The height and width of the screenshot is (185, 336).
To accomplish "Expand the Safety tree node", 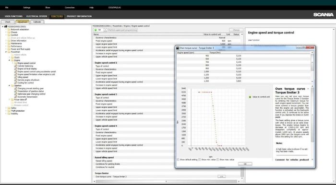I will [6, 108].
